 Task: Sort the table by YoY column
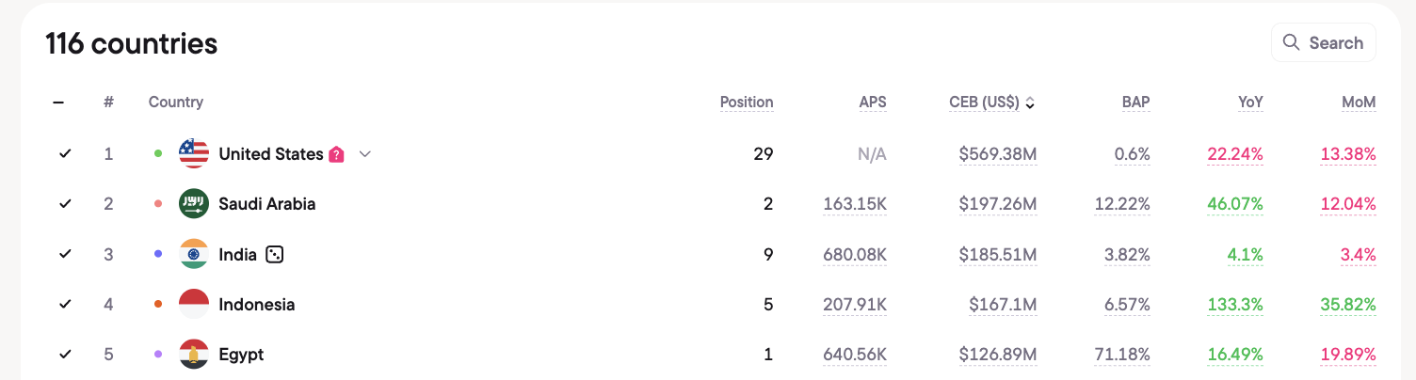pyautogui.click(x=1250, y=102)
